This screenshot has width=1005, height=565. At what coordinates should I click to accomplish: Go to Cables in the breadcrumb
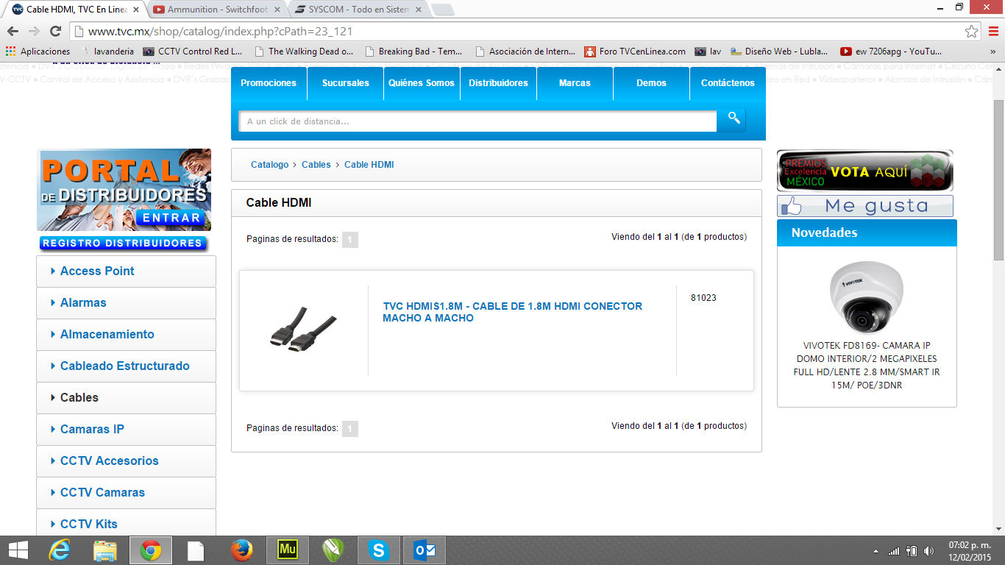tap(316, 165)
